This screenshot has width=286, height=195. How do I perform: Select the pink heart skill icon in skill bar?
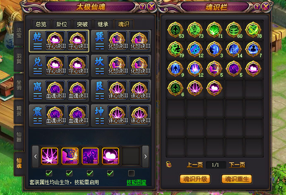point(111,156)
